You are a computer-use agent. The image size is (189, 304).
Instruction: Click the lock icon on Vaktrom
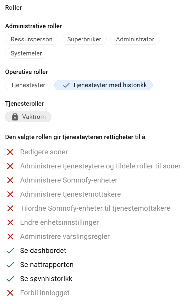15,117
